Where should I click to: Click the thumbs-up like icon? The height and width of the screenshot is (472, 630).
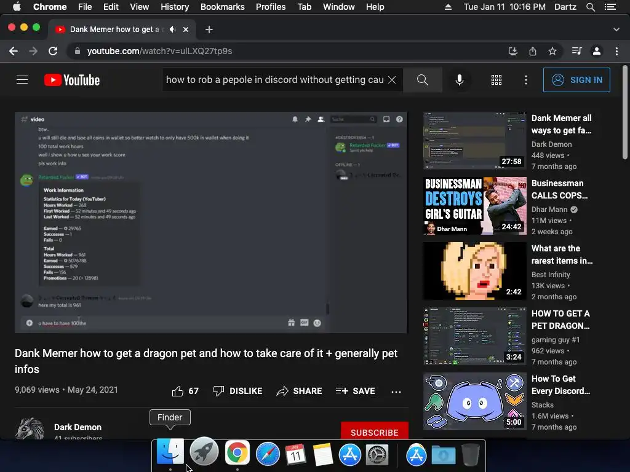pyautogui.click(x=178, y=391)
